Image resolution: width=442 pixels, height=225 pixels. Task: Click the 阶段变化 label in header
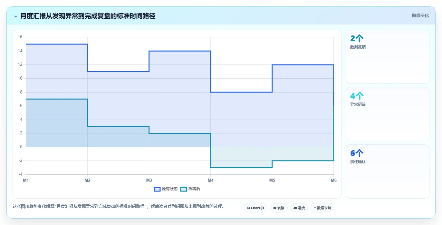click(420, 15)
